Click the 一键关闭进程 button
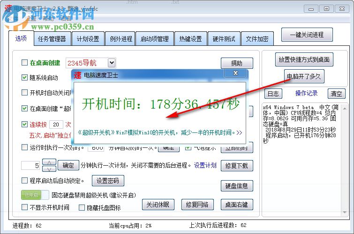 [x=307, y=35]
